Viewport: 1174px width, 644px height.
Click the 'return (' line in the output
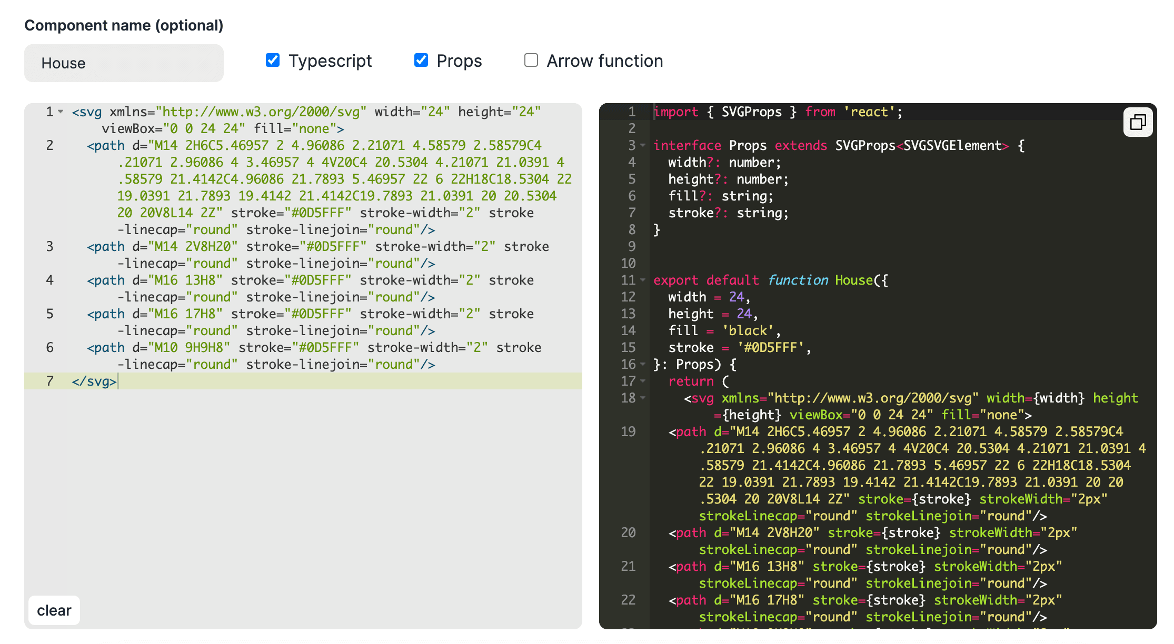pos(699,381)
